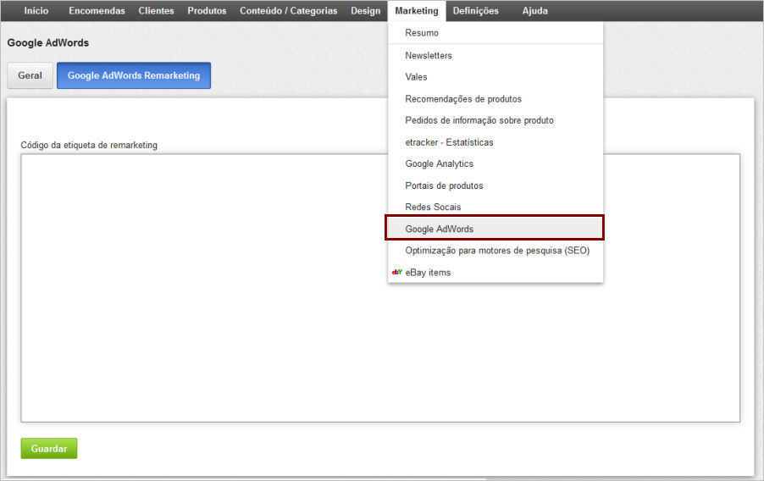This screenshot has height=481, width=764.
Task: Open the Ajuda menu
Action: (x=535, y=11)
